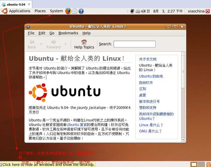Open the 赞助和支持 link

(148, 108)
